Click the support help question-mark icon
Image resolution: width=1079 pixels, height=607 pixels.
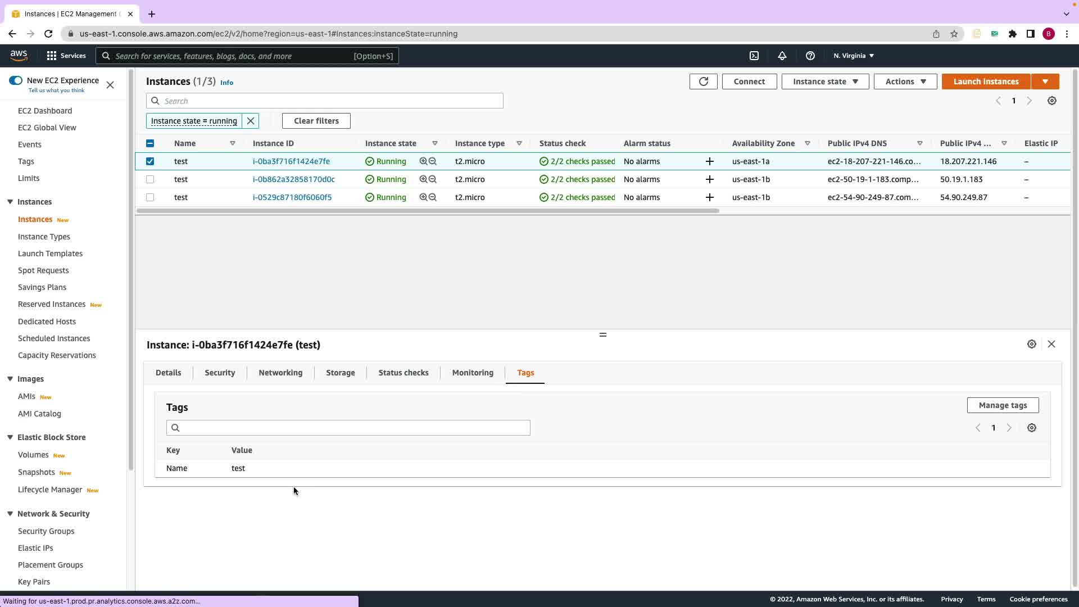(x=810, y=56)
